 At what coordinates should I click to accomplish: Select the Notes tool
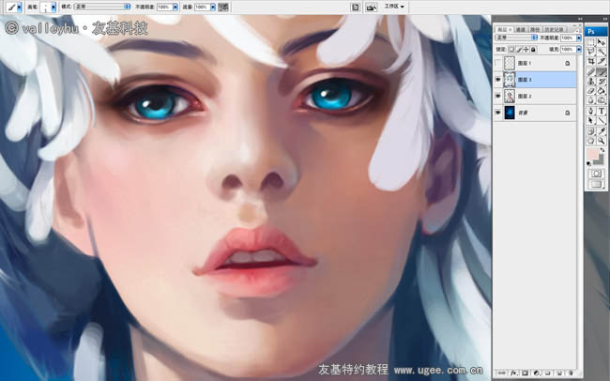point(590,131)
